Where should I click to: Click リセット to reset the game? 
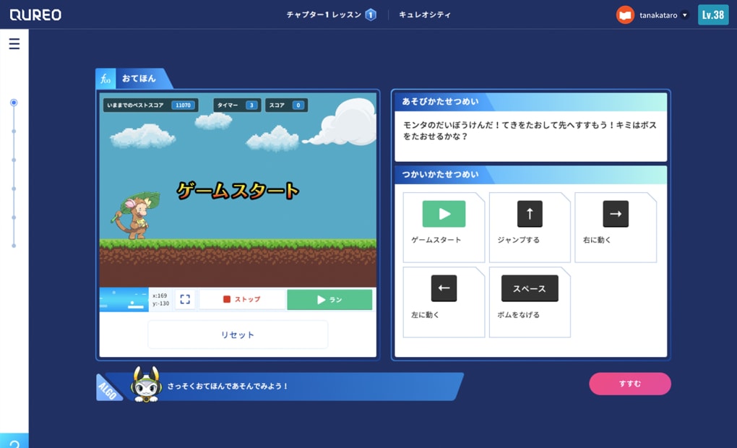(x=237, y=335)
